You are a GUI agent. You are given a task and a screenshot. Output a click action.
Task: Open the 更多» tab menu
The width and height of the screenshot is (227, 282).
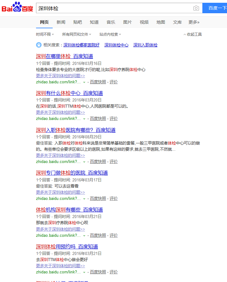(194, 22)
